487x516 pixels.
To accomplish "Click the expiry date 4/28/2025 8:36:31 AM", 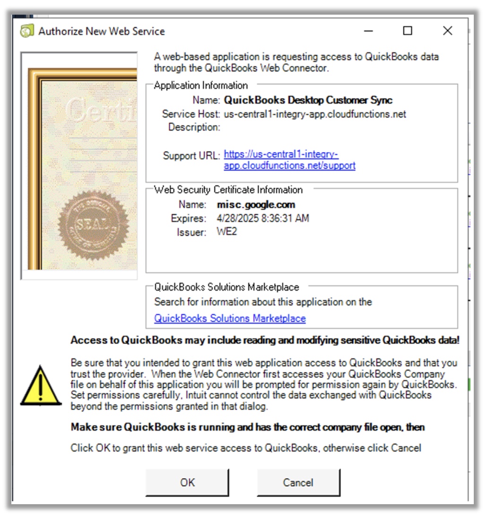I will (263, 218).
